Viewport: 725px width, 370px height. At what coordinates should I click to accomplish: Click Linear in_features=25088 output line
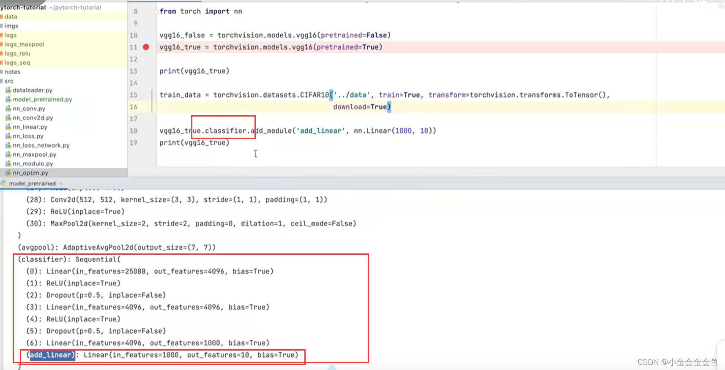coord(150,271)
